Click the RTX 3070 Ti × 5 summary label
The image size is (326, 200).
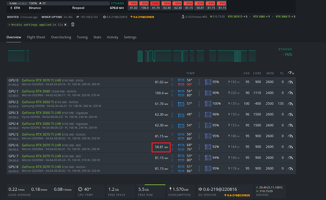click(x=238, y=17)
